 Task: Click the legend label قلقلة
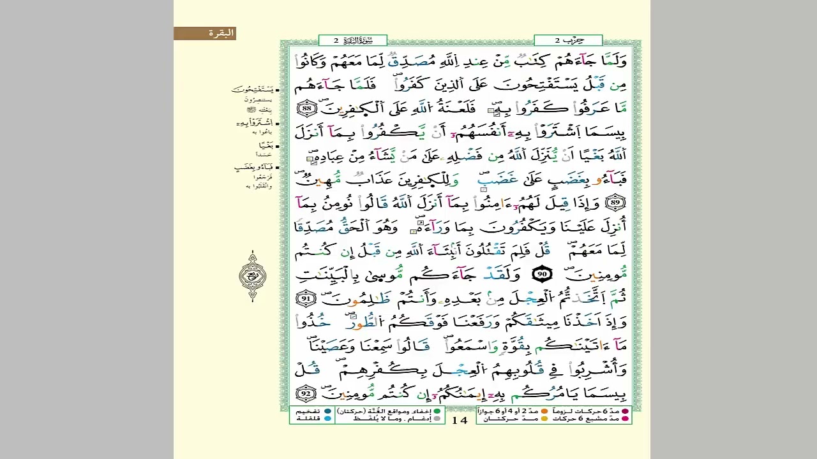click(309, 419)
